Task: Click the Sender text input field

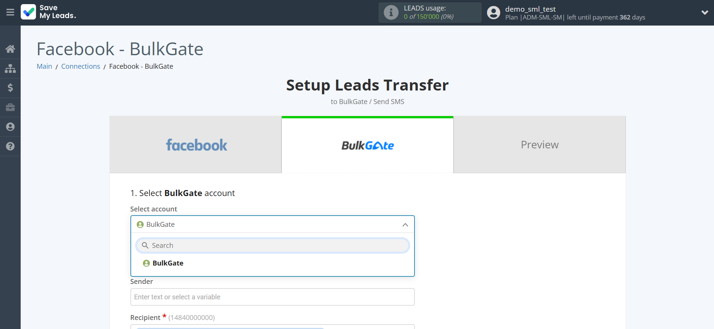Action: [272, 297]
